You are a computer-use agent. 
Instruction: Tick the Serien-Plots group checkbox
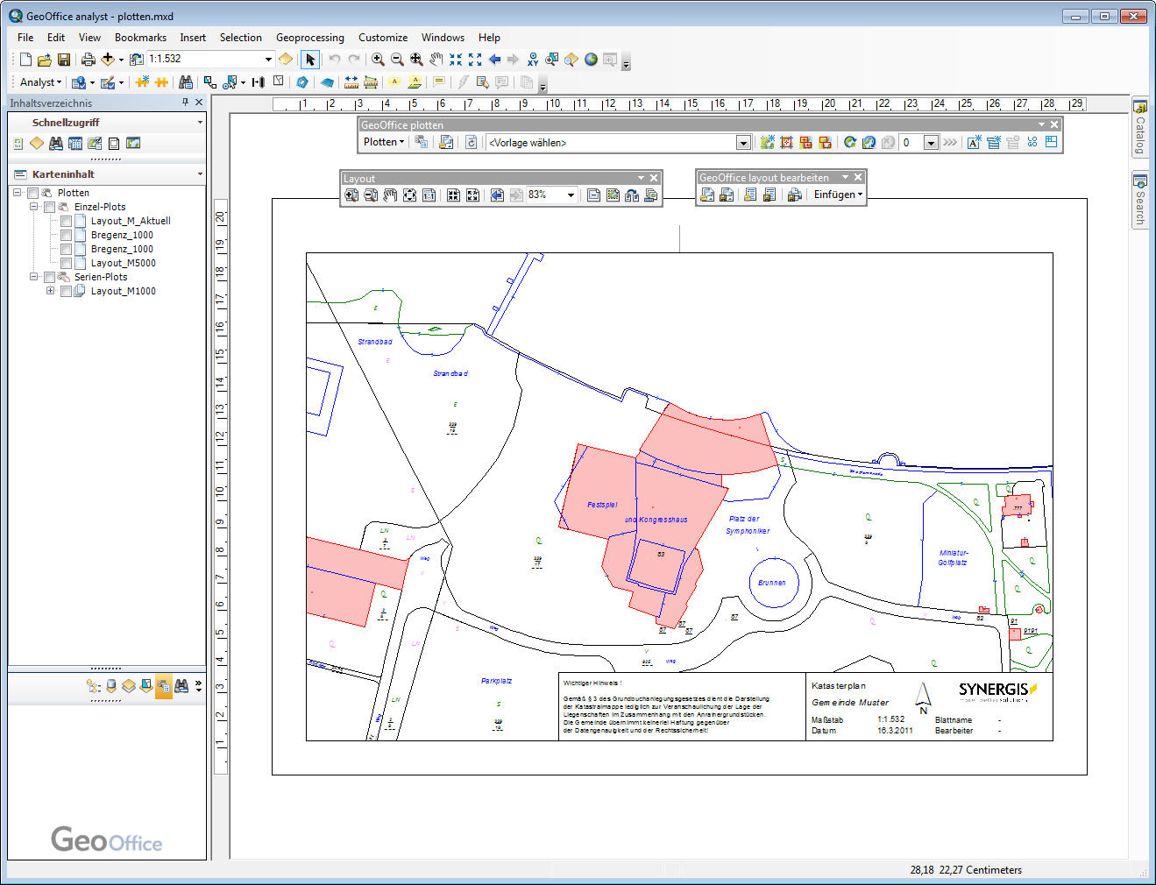50,277
